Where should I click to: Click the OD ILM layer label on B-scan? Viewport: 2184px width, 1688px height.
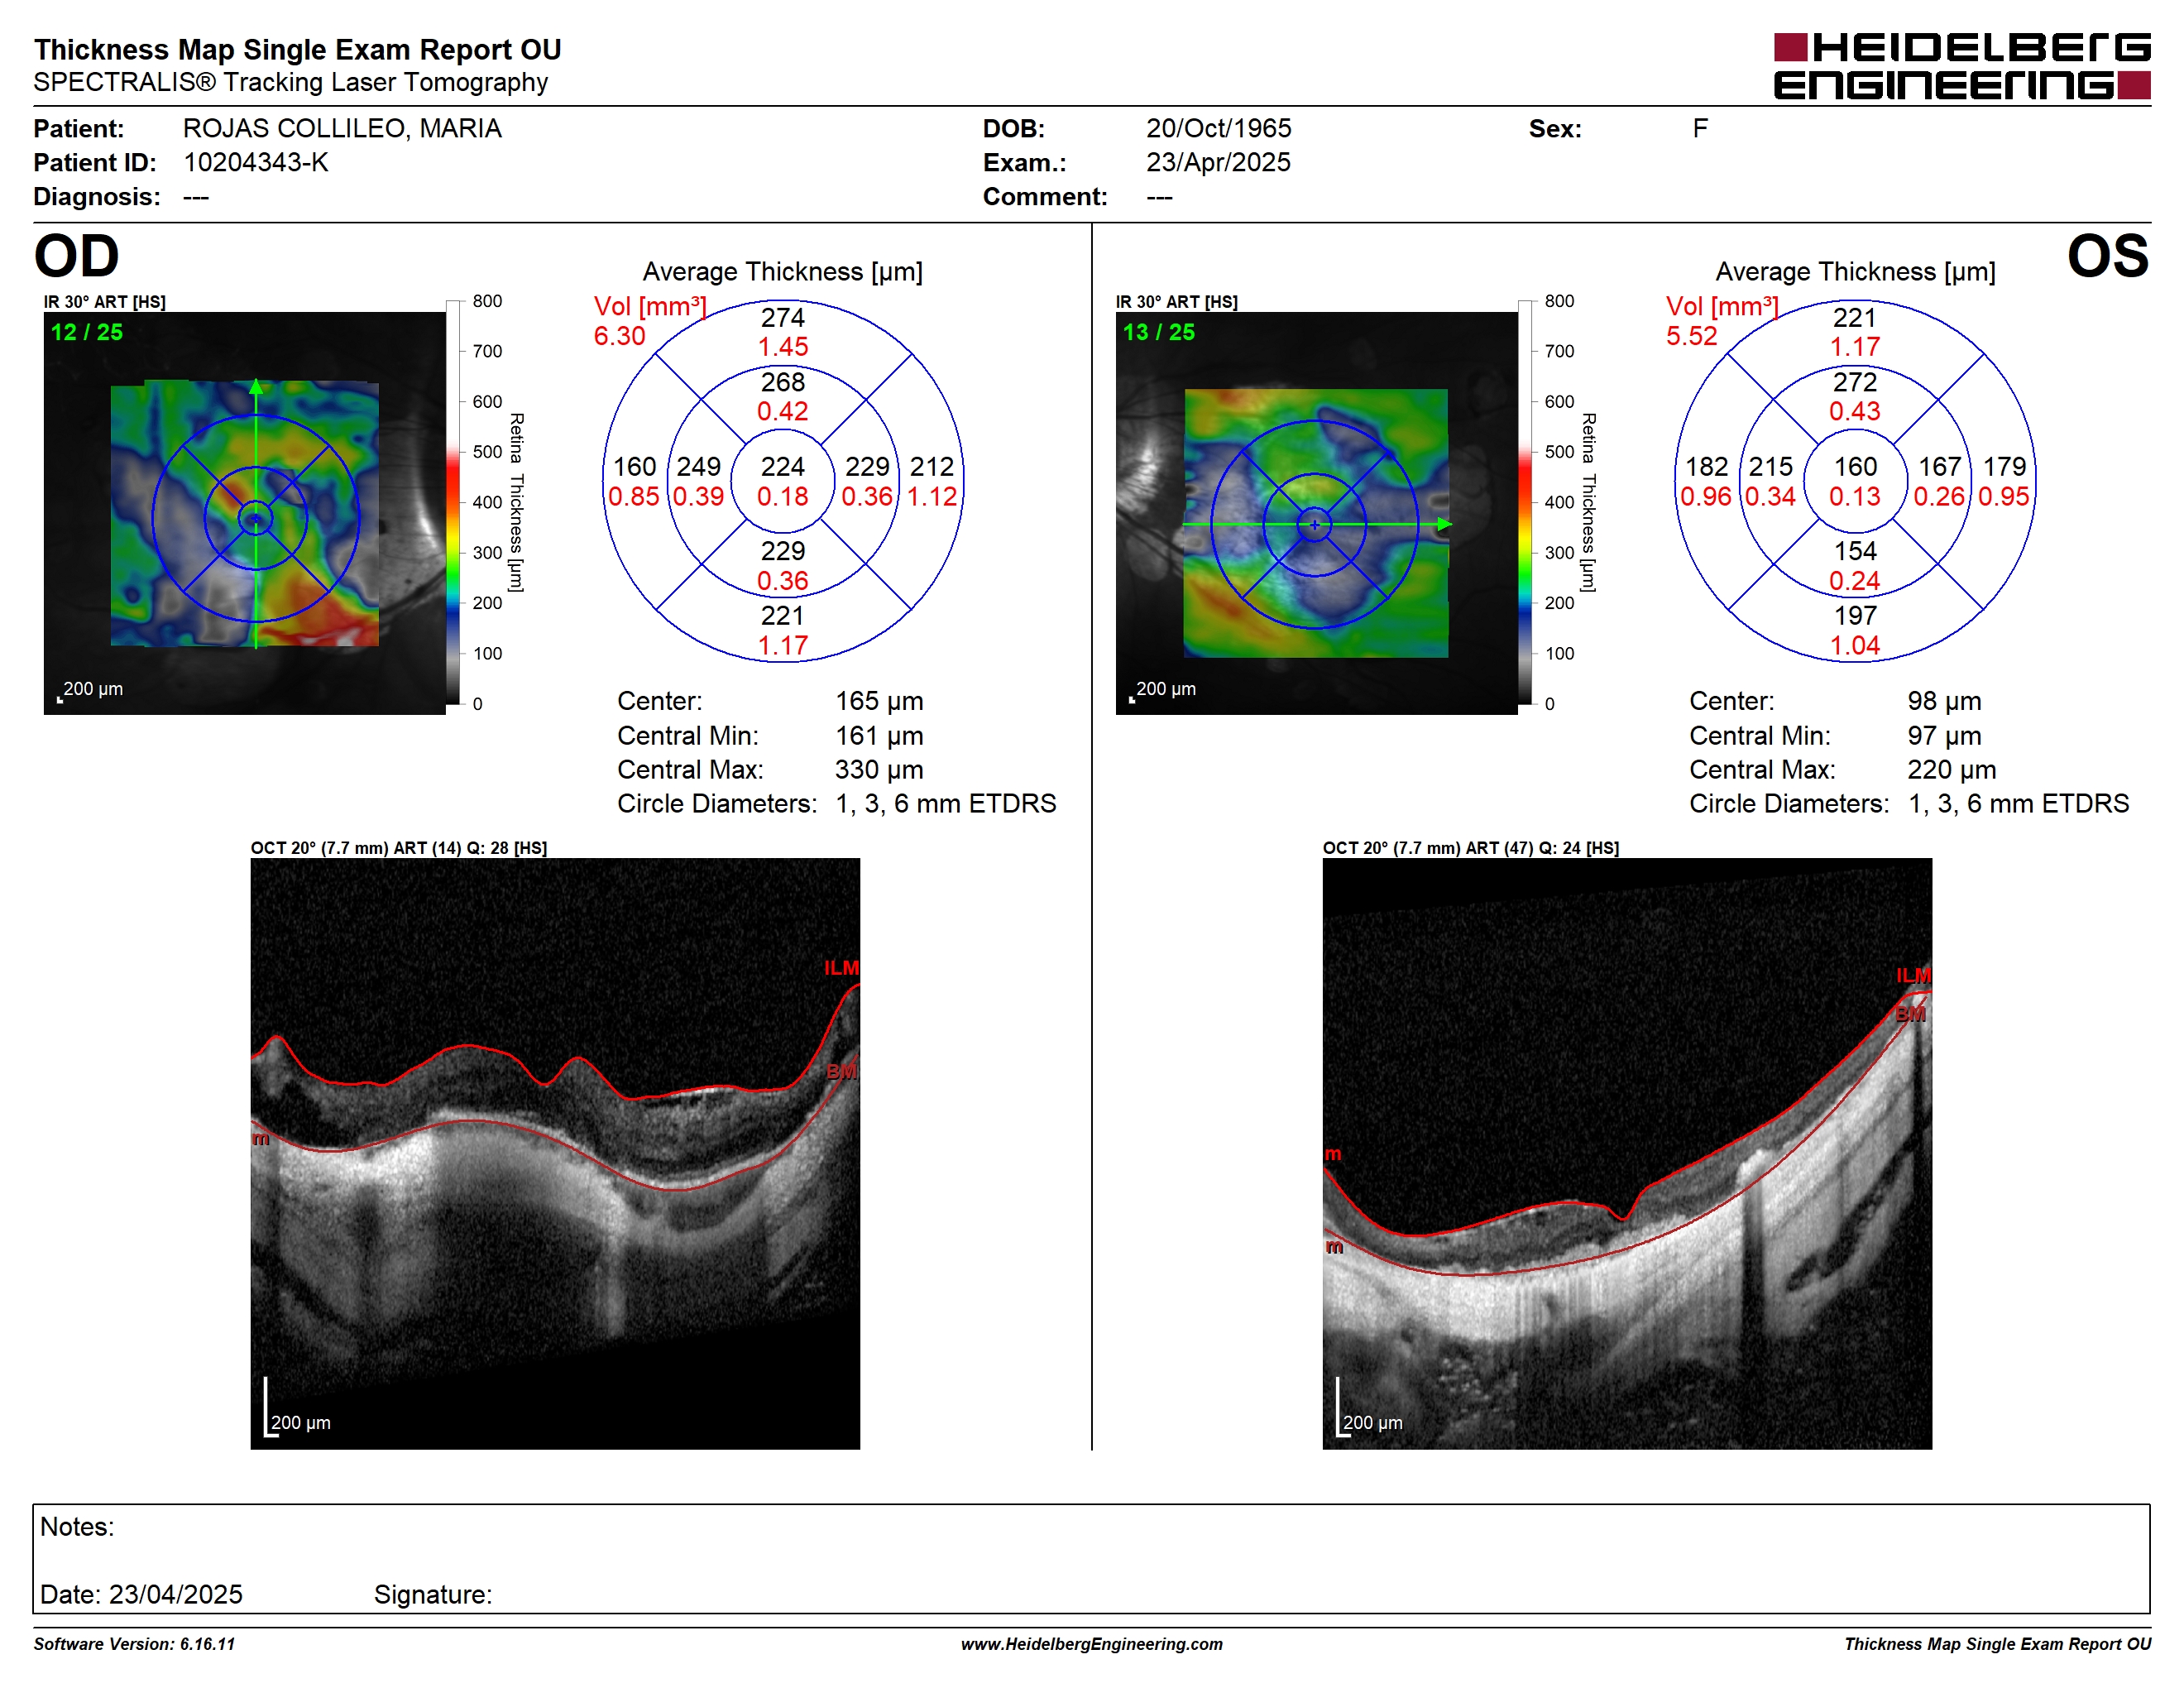(x=841, y=968)
